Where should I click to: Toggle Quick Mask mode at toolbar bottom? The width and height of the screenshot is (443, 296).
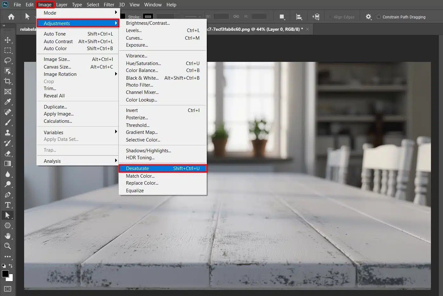point(8,289)
